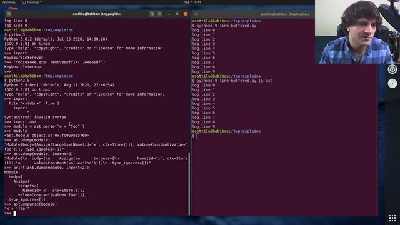
Task: Open the Activities overview
Action: pyautogui.click(x=9, y=2)
